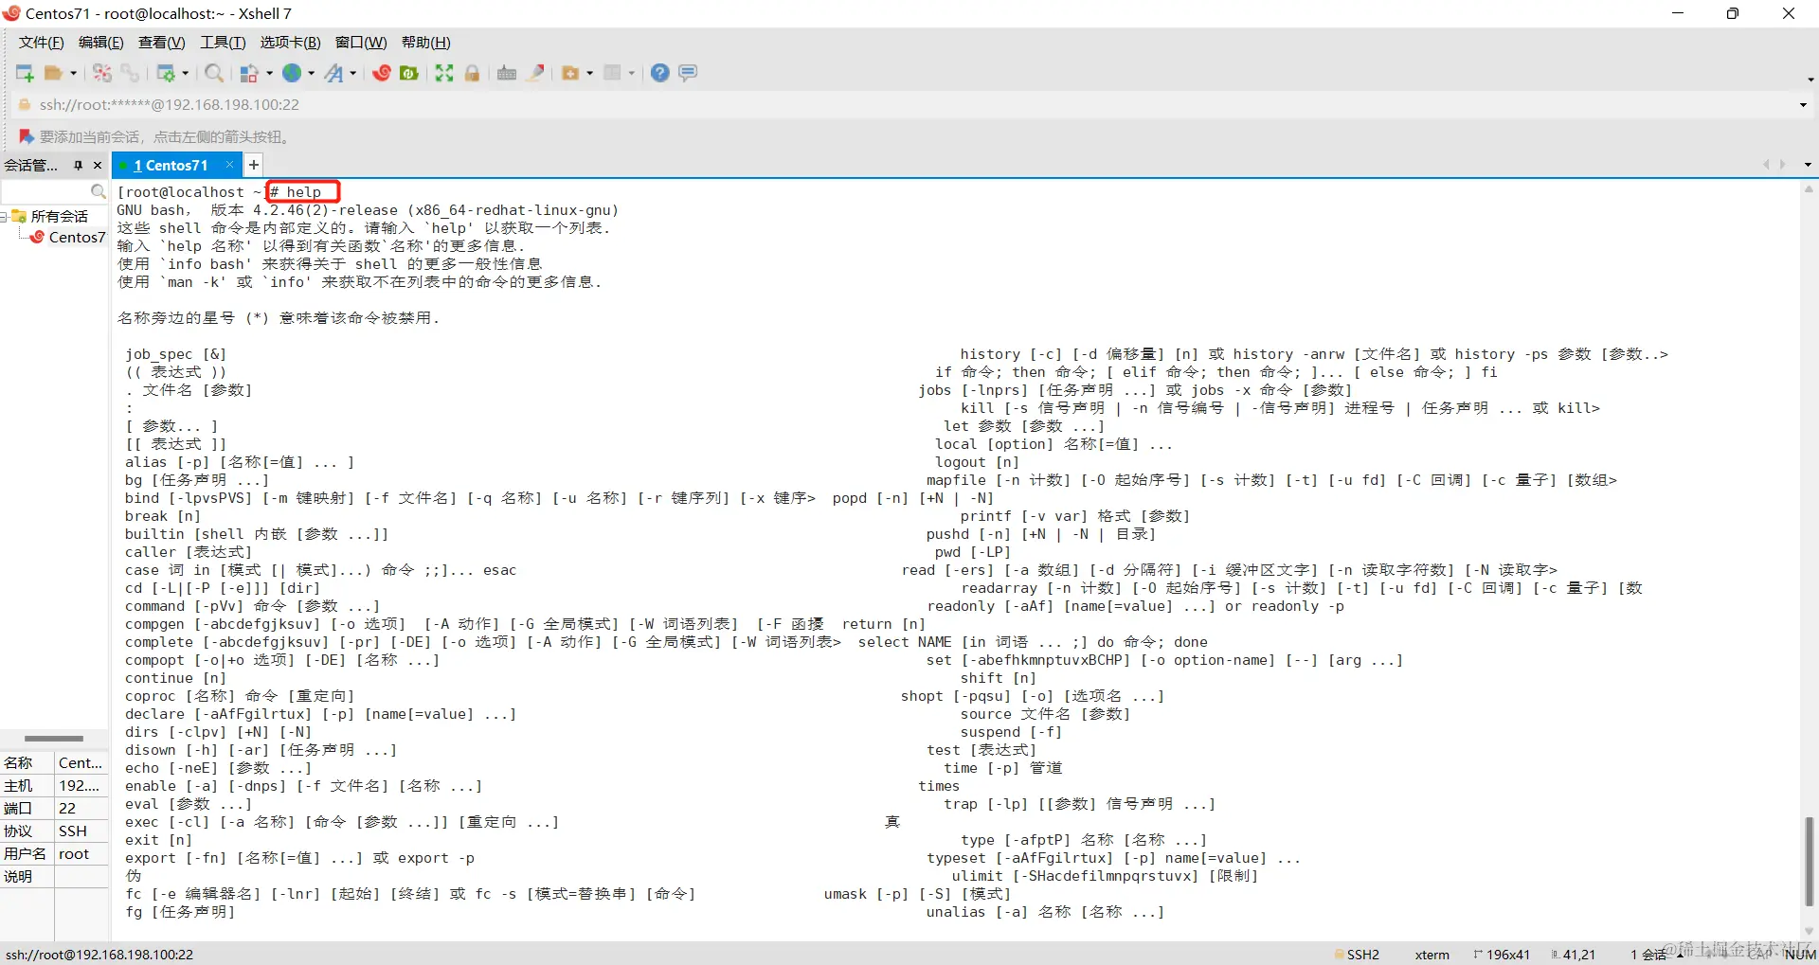Click the terminal vertical scrollbar thumb
The image size is (1819, 965).
coord(1809,862)
